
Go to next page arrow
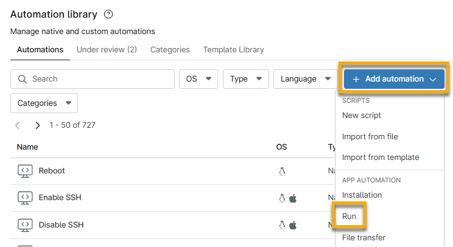pos(38,125)
